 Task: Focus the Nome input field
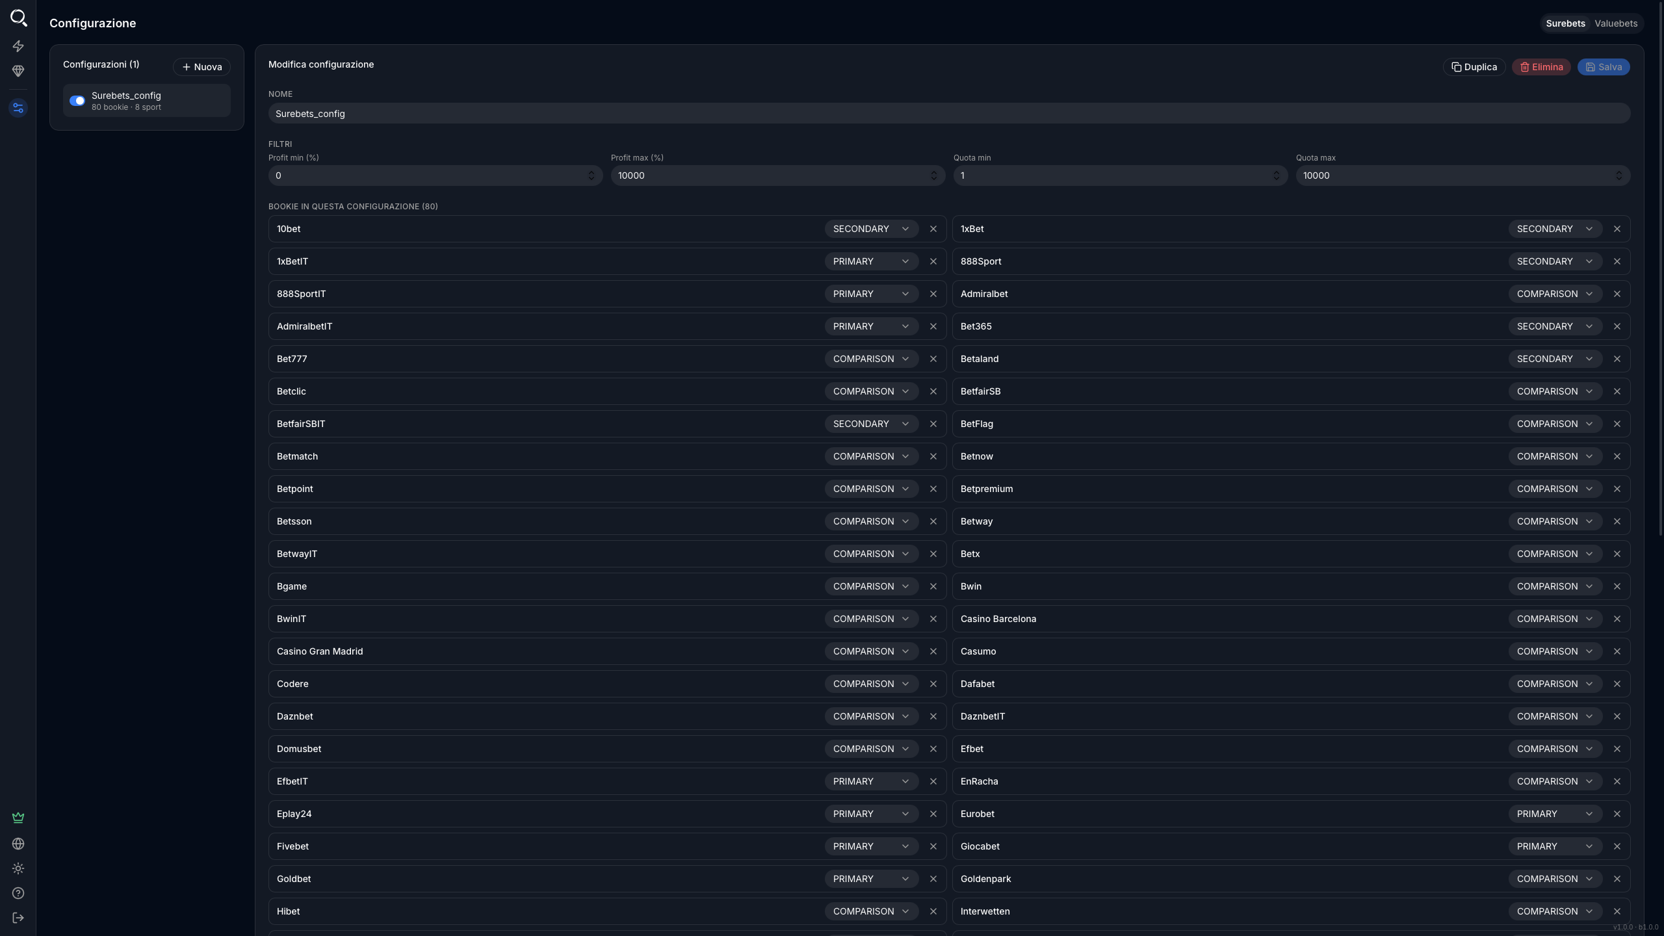[x=949, y=113]
